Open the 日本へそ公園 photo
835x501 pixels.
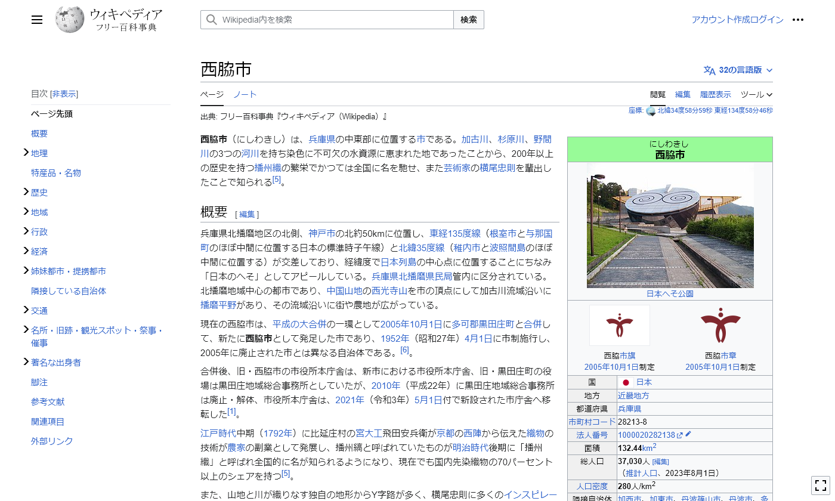click(670, 225)
